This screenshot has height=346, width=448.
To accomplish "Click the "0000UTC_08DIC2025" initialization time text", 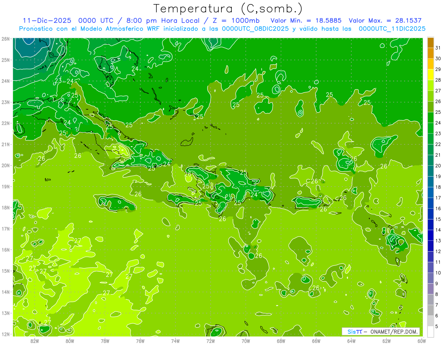I will [x=255, y=29].
